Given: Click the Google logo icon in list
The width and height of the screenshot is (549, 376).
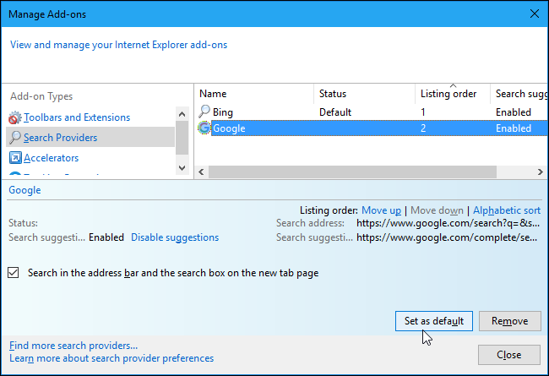Looking at the screenshot, I should click(204, 128).
